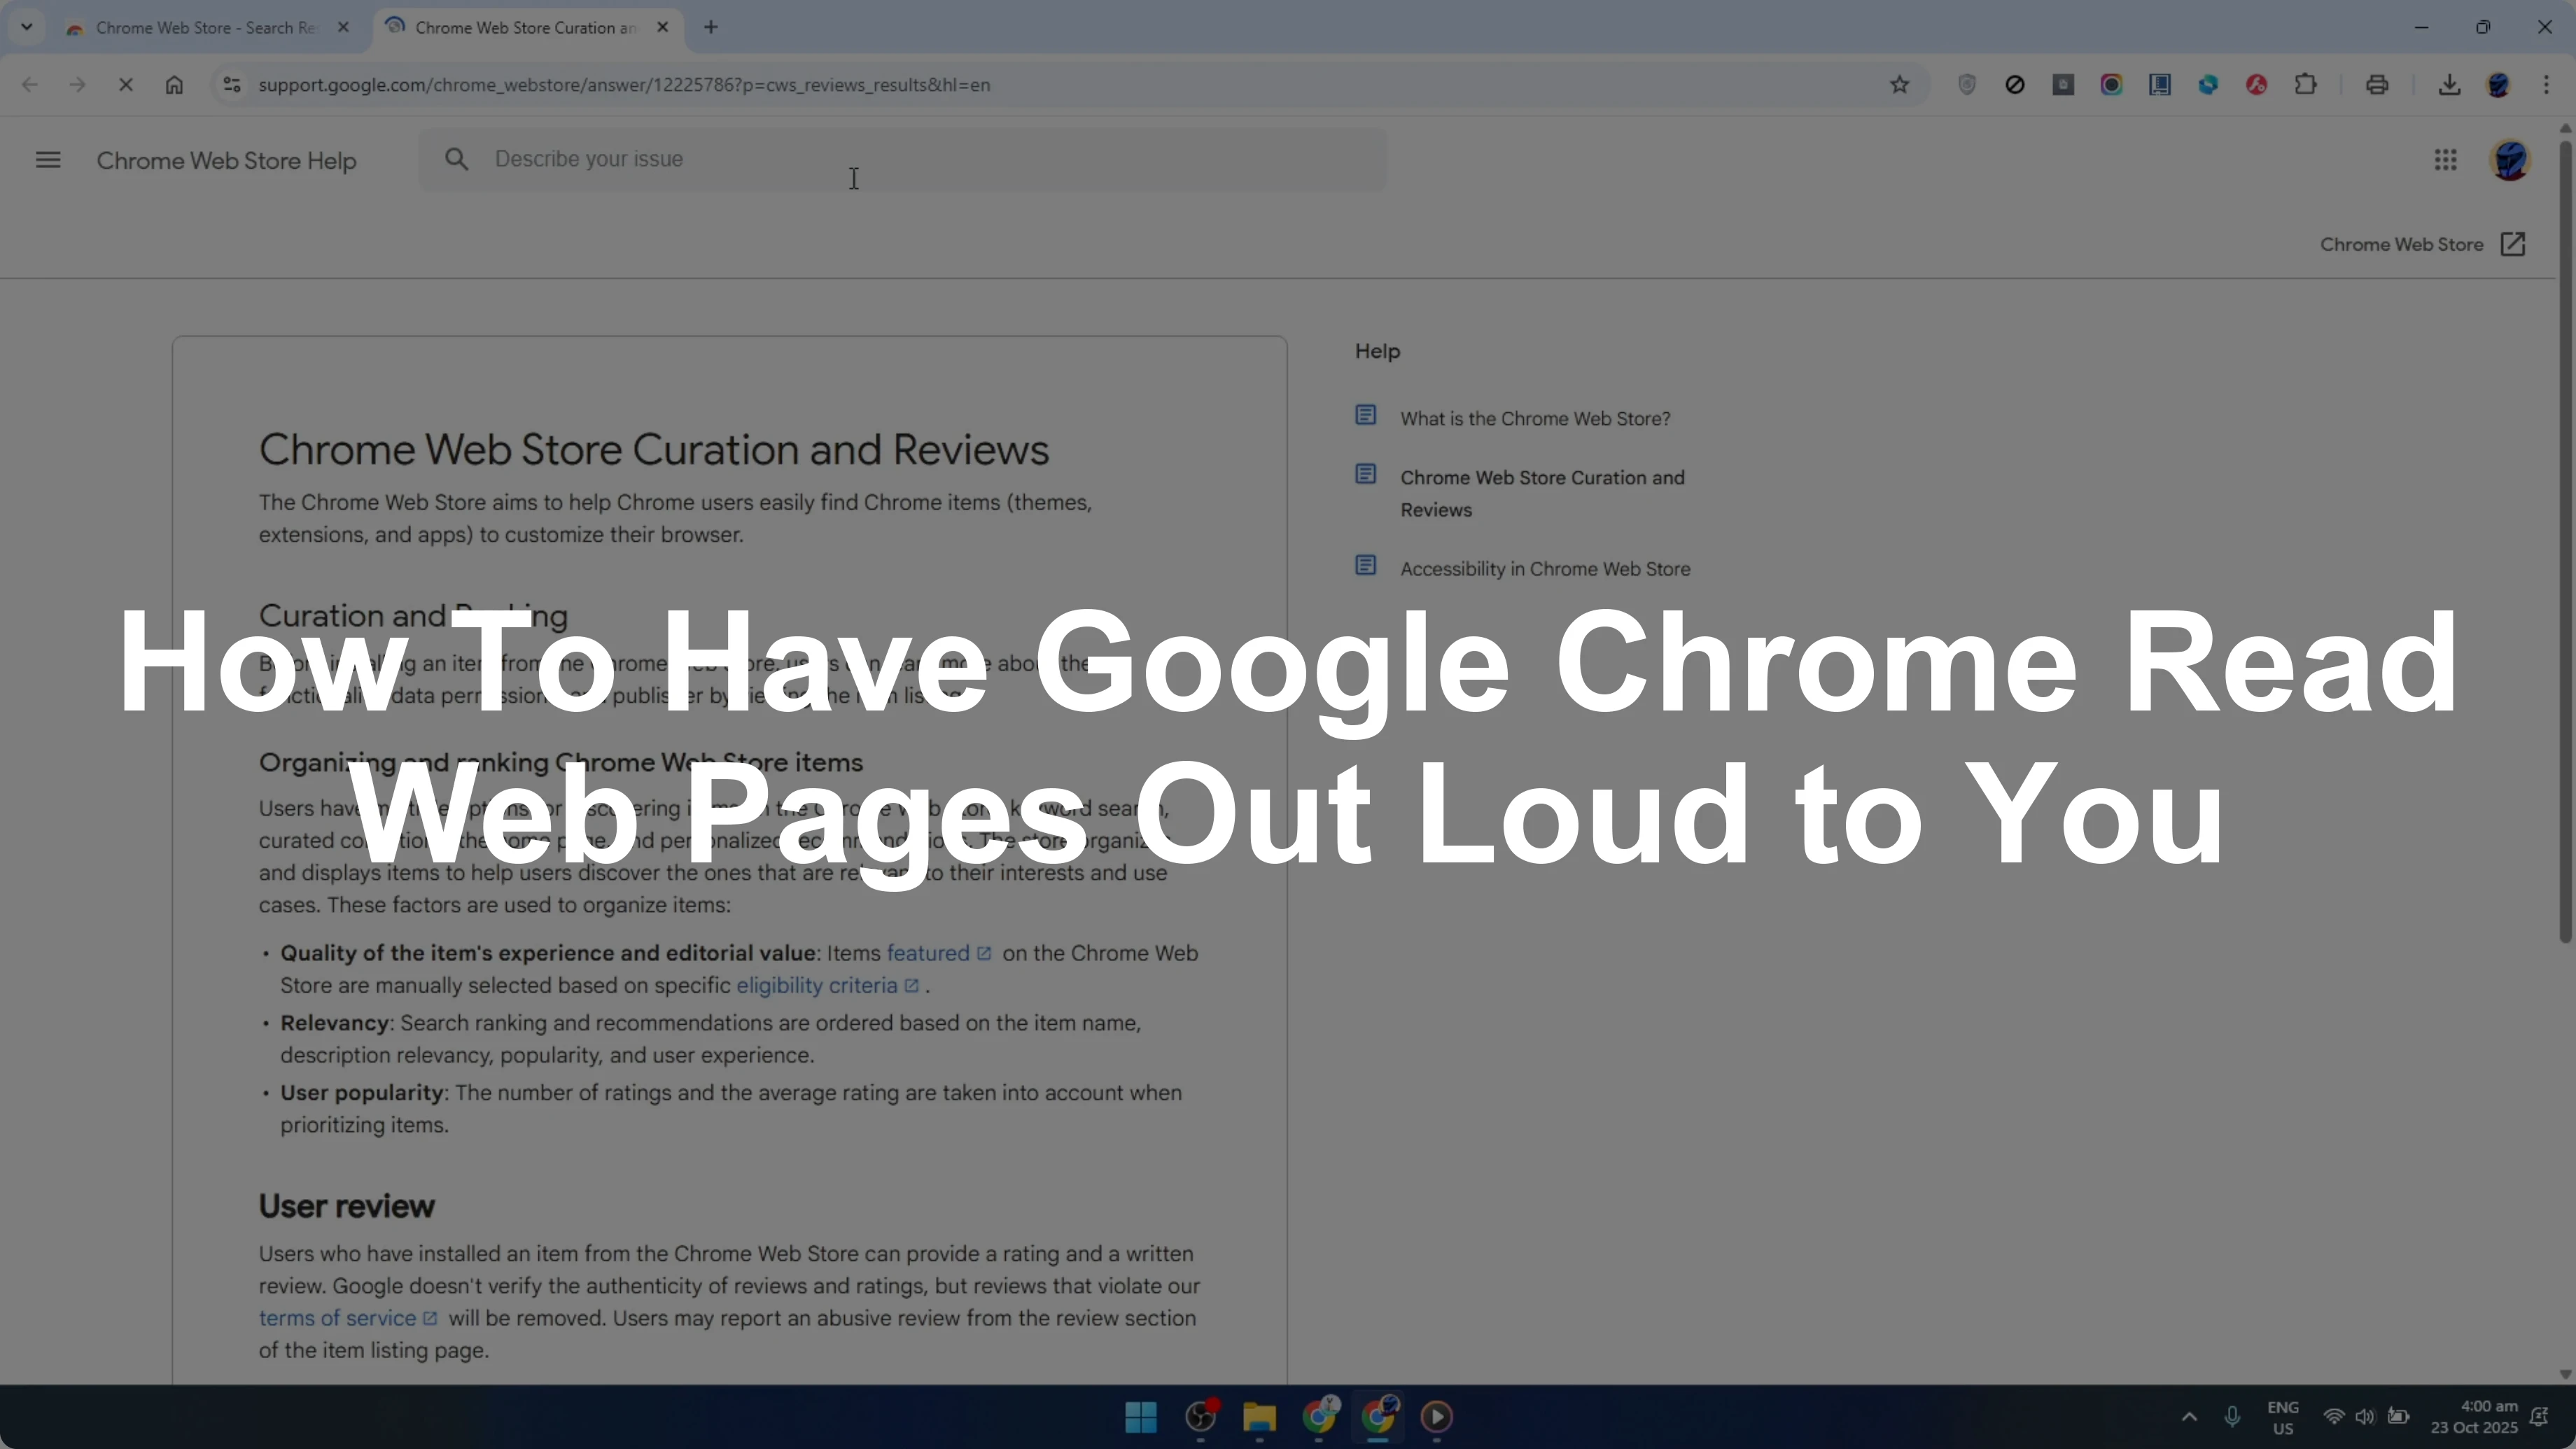
Task: Click the Google apps grid icon
Action: 2445,160
